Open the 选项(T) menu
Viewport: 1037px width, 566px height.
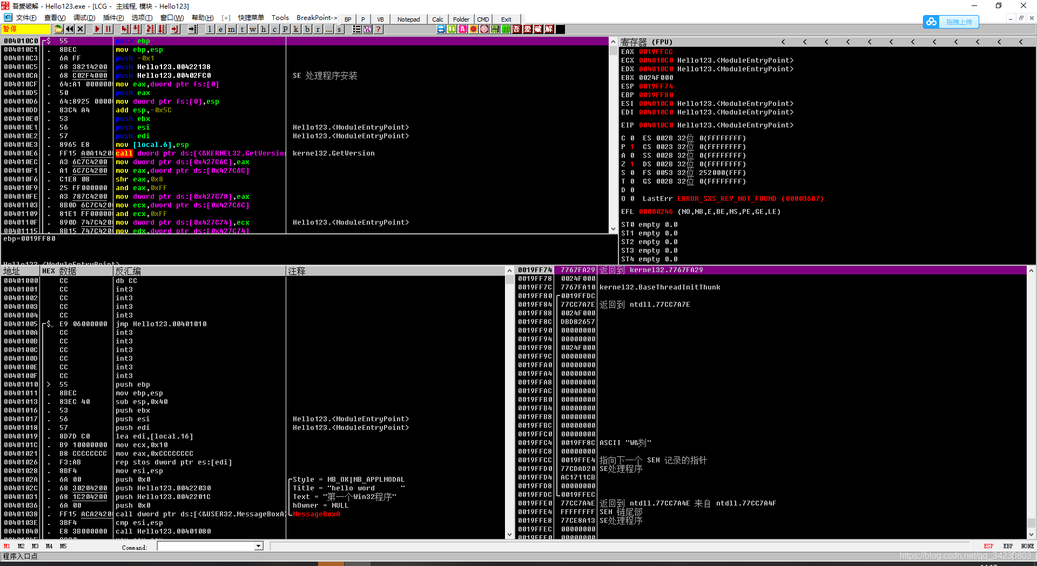[142, 18]
